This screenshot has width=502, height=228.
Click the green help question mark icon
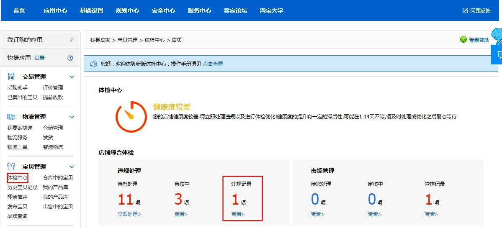click(463, 40)
